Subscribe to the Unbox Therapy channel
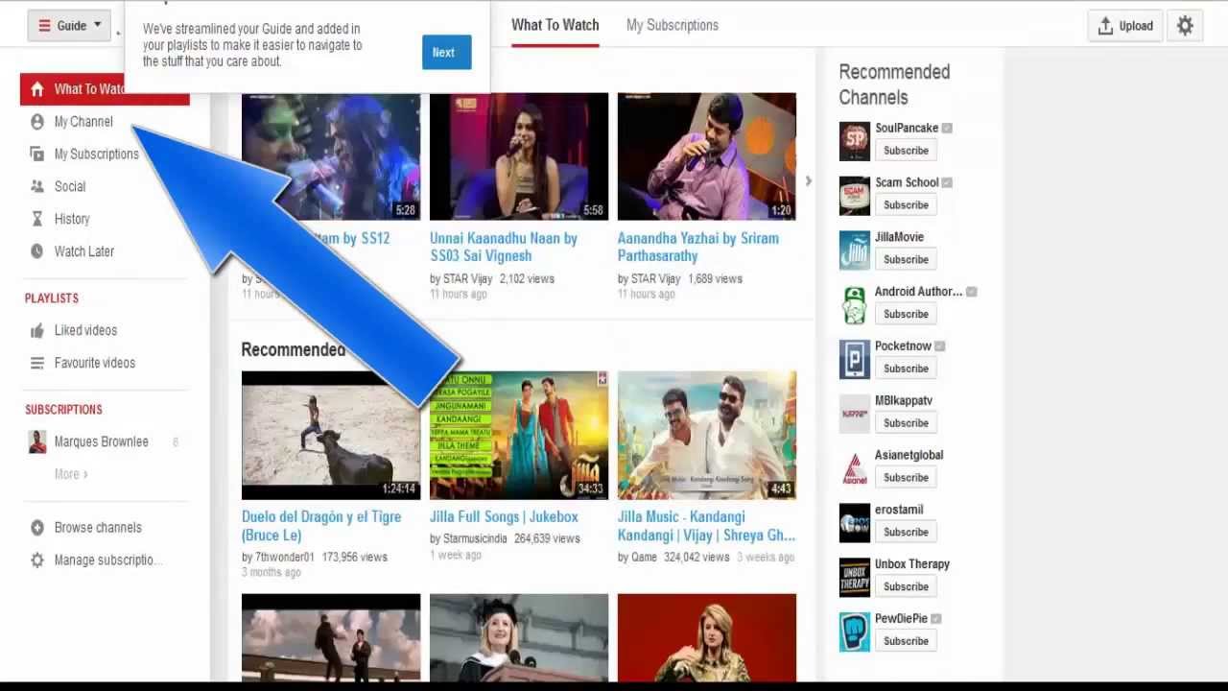This screenshot has height=691, width=1228. coord(906,586)
